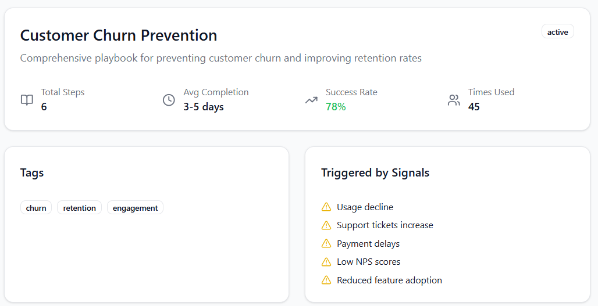Click the warning icon next to Payment delays
The image size is (598, 306).
[326, 244]
